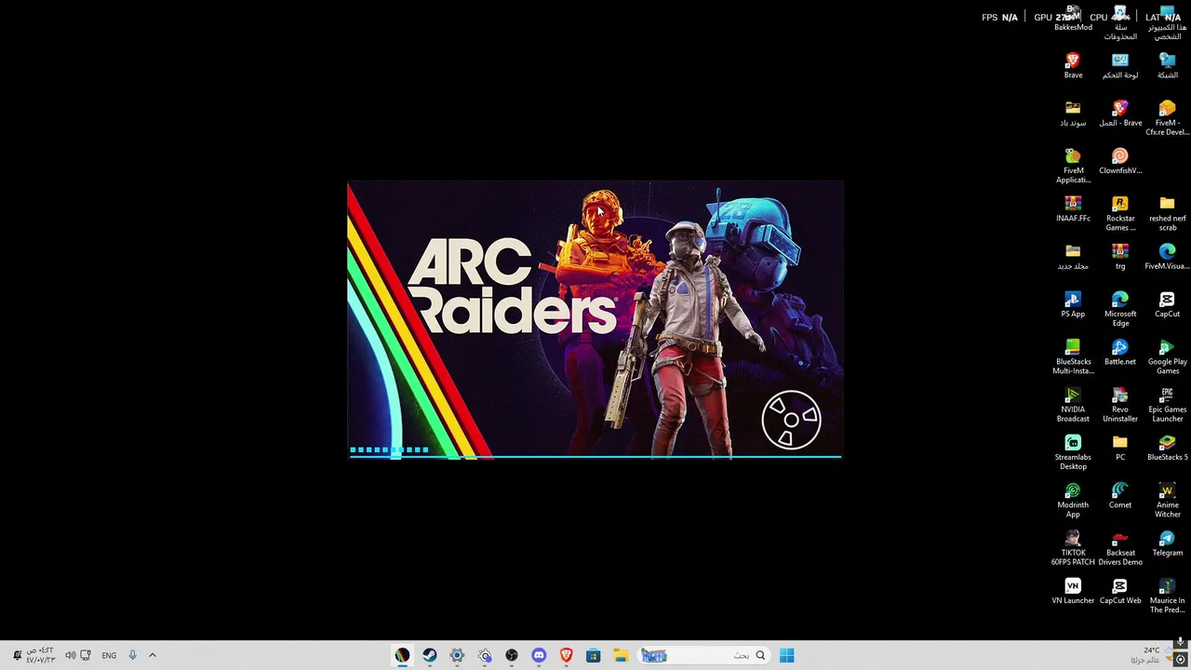1191x670 pixels.
Task: Open the notification bell icon
Action: [16, 655]
